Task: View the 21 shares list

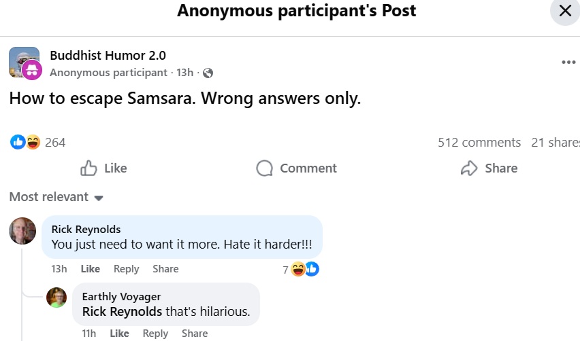Action: (555, 143)
